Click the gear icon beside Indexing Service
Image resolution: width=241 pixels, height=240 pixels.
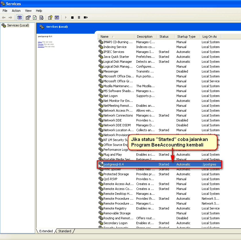(101, 47)
